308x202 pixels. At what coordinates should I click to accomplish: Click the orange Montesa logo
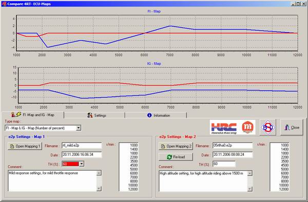tap(247, 127)
